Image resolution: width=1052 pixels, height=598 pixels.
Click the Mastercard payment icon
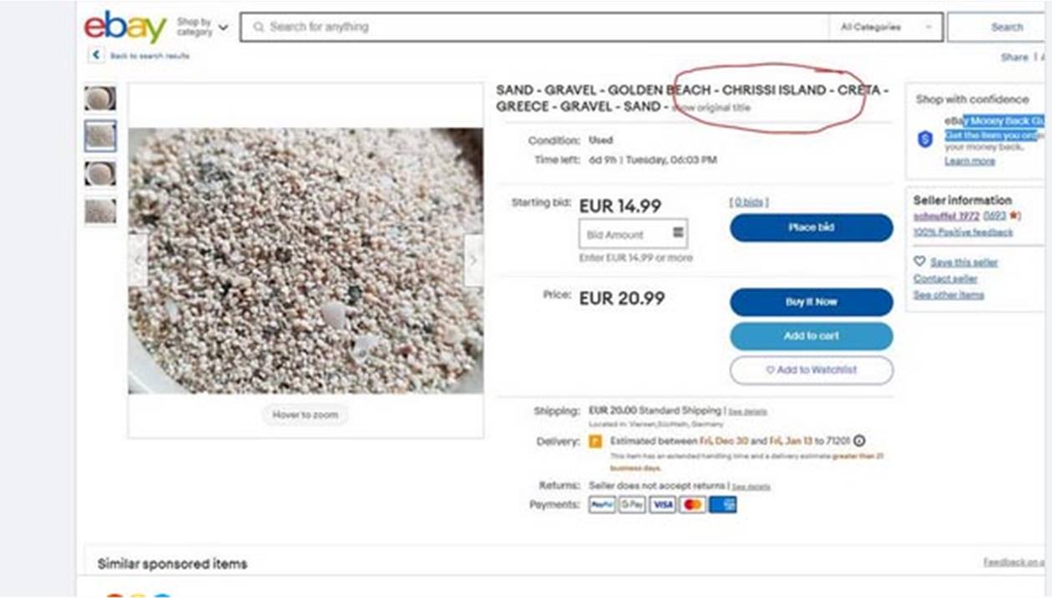[x=692, y=504]
